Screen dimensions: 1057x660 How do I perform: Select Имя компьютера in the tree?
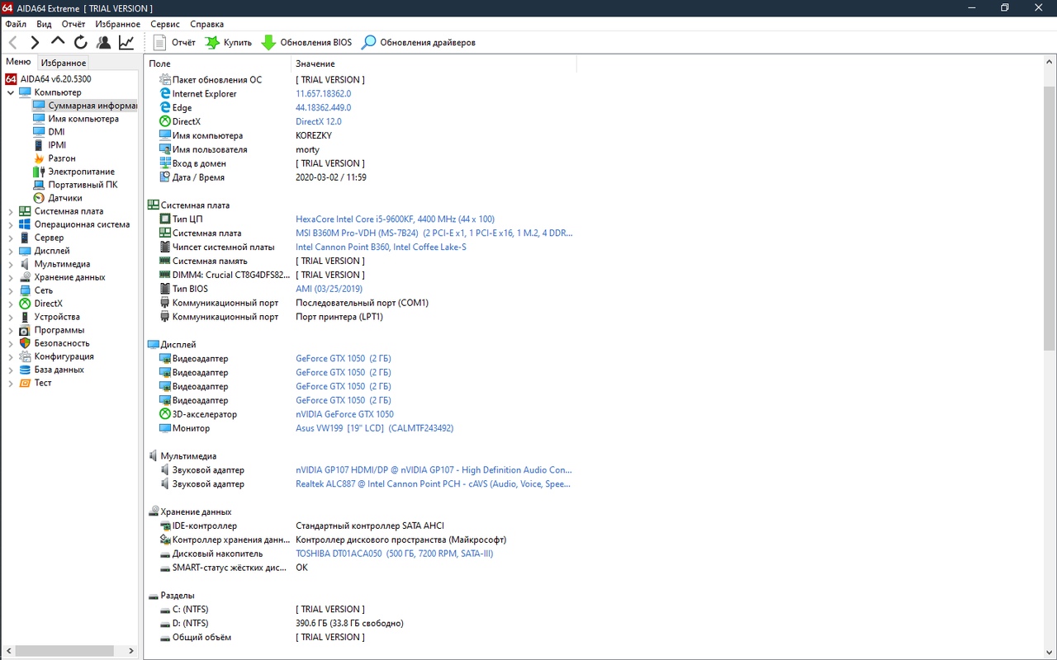pos(83,119)
